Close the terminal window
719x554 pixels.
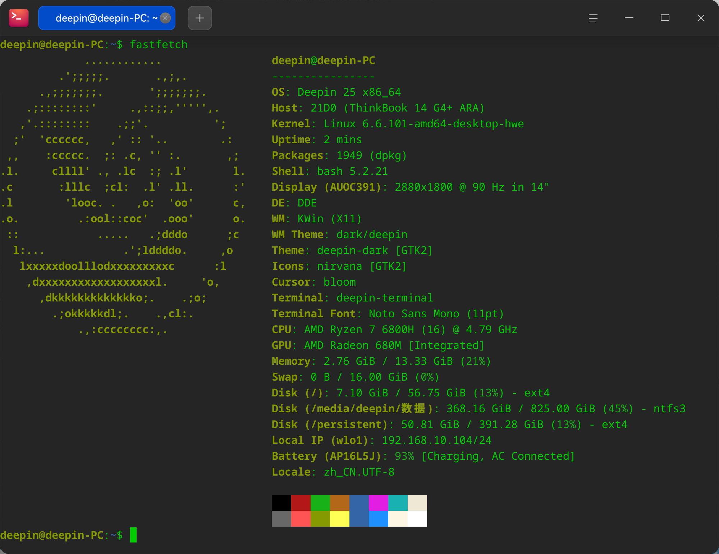pyautogui.click(x=701, y=18)
